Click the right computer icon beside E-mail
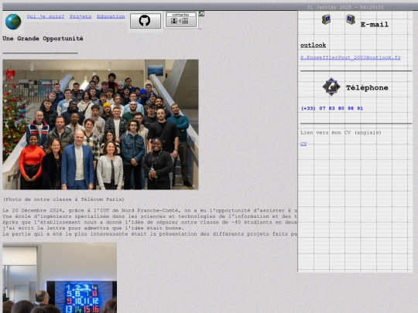The width and height of the screenshot is (418, 313). tap(351, 19)
